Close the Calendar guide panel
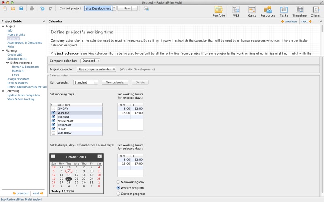 (320, 21)
